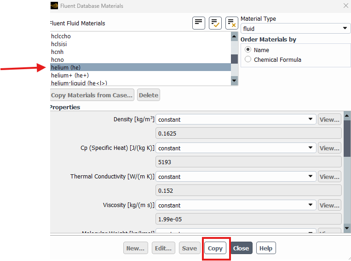Viewport: 351px width, 261px height.
Task: Click the Close button
Action: click(241, 248)
